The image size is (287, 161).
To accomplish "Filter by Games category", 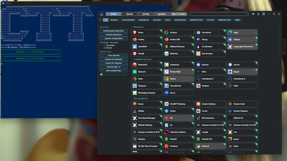I will 167,20.
